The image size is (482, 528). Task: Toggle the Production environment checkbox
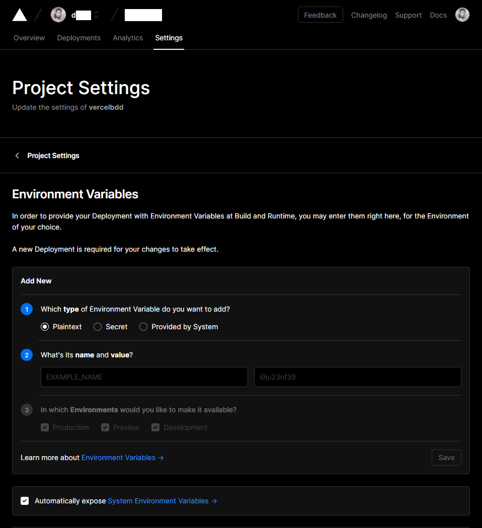click(x=45, y=427)
